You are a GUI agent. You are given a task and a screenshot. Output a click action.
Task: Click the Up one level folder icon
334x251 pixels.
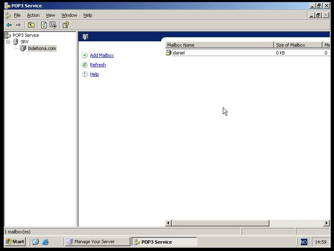click(31, 25)
